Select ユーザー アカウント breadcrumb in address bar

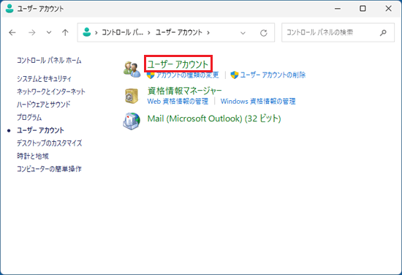click(x=178, y=32)
